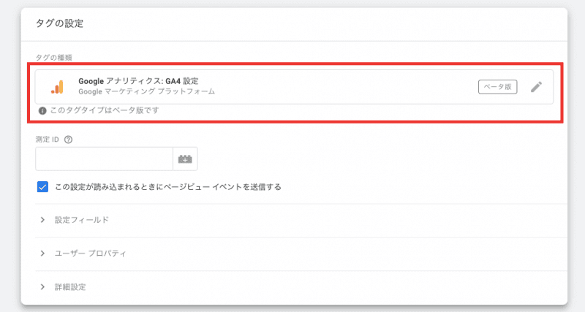Click the ページビュー イベントを送信する checkbox label

(x=168, y=187)
